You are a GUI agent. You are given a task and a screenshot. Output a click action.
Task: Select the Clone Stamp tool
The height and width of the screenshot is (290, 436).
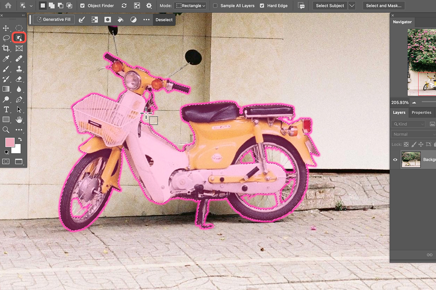(19, 69)
